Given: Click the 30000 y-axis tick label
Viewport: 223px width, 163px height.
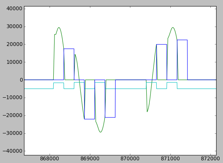Looking at the screenshot, I should 14,27.
